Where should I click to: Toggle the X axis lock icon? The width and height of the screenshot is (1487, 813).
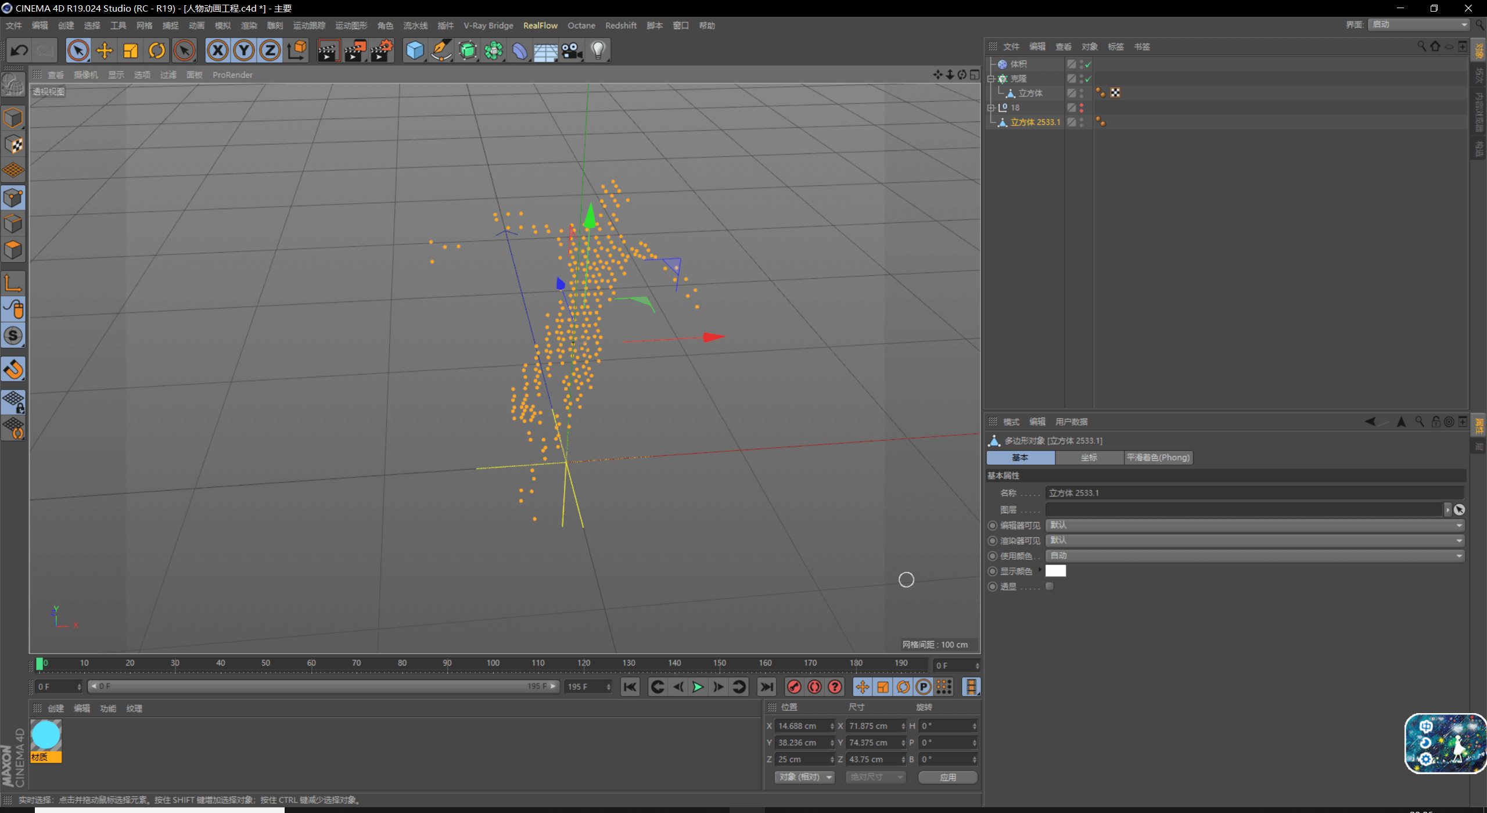click(217, 51)
